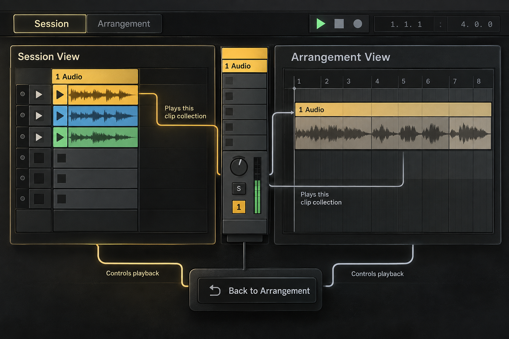Viewport: 509px width, 339px height.
Task: Start playback with the green play button
Action: (x=320, y=24)
